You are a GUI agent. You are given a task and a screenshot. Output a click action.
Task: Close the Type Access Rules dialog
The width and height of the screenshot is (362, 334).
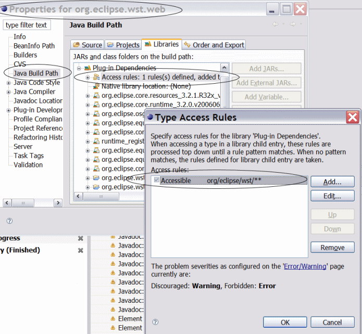click(352, 117)
